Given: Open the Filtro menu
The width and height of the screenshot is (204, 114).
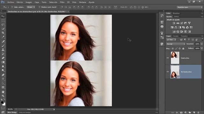Looking at the screenshot, I should (62, 2).
